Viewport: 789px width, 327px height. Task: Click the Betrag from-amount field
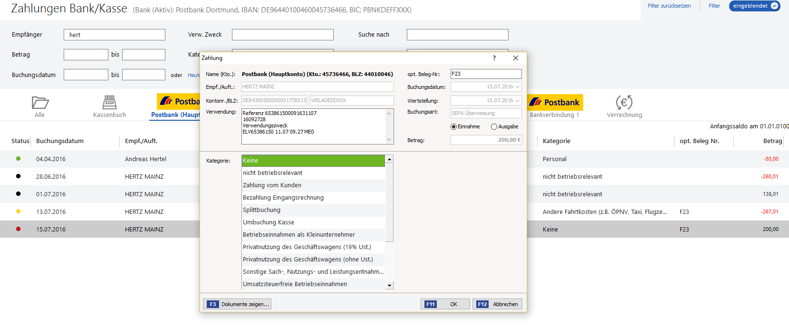pos(86,55)
